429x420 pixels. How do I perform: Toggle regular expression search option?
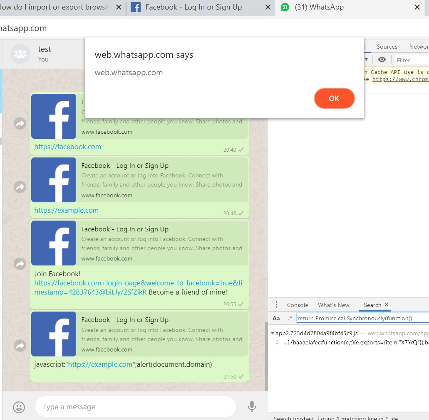pyautogui.click(x=290, y=318)
